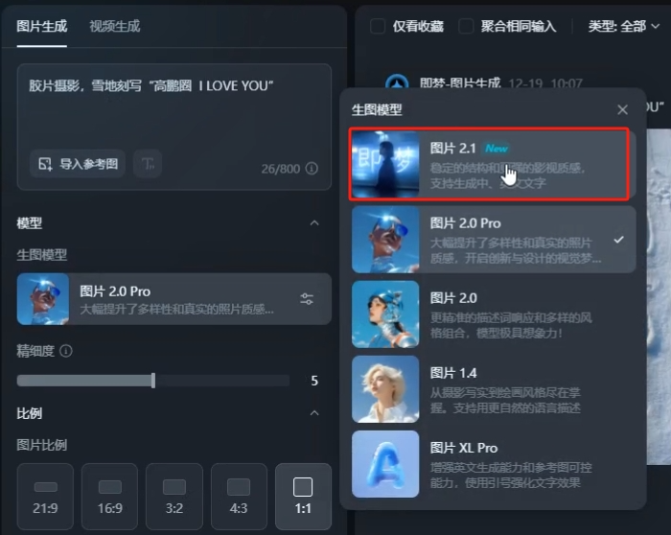This screenshot has width=671, height=535.
Task: Choose the 图片 XL Pro model
Action: (x=494, y=464)
